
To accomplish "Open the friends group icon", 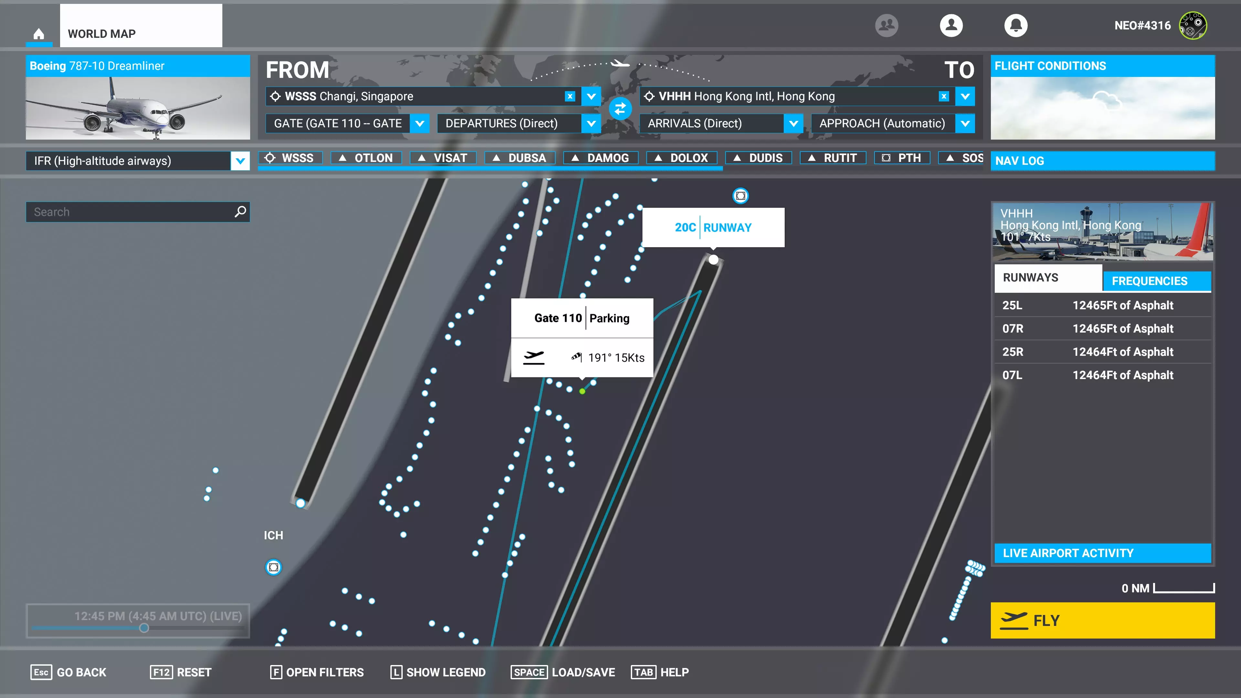I will tap(886, 26).
